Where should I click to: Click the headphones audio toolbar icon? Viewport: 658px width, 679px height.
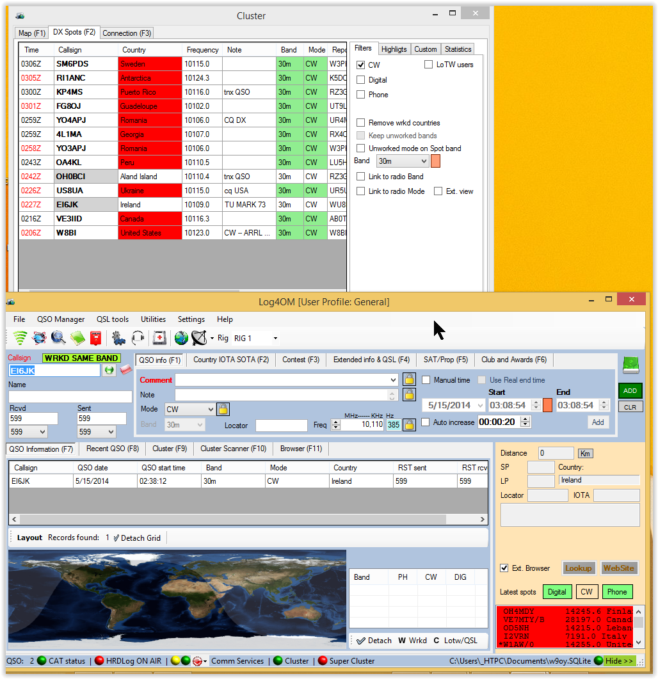[138, 338]
